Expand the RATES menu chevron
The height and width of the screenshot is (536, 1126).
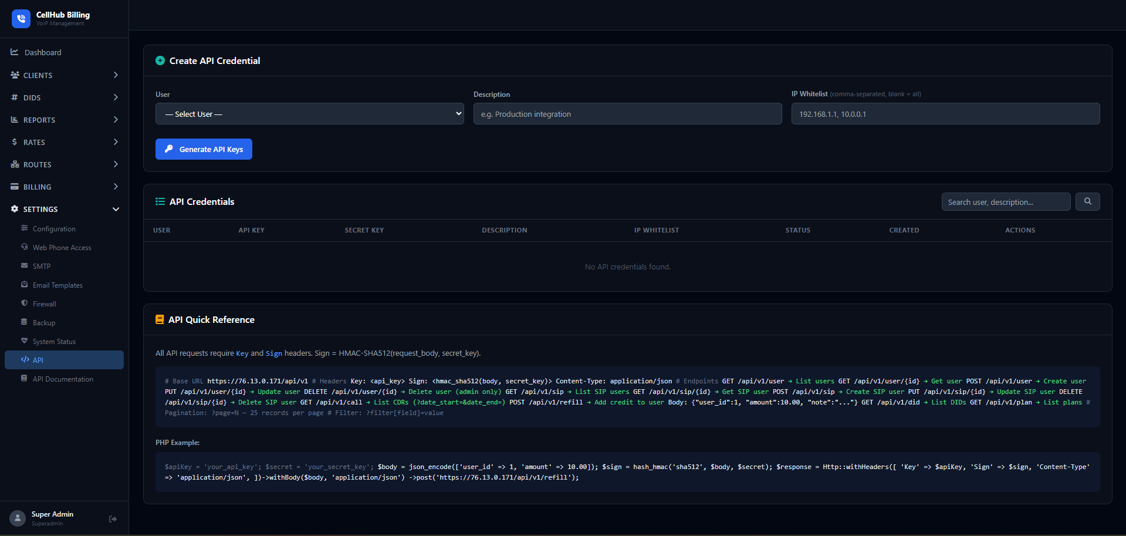(116, 142)
